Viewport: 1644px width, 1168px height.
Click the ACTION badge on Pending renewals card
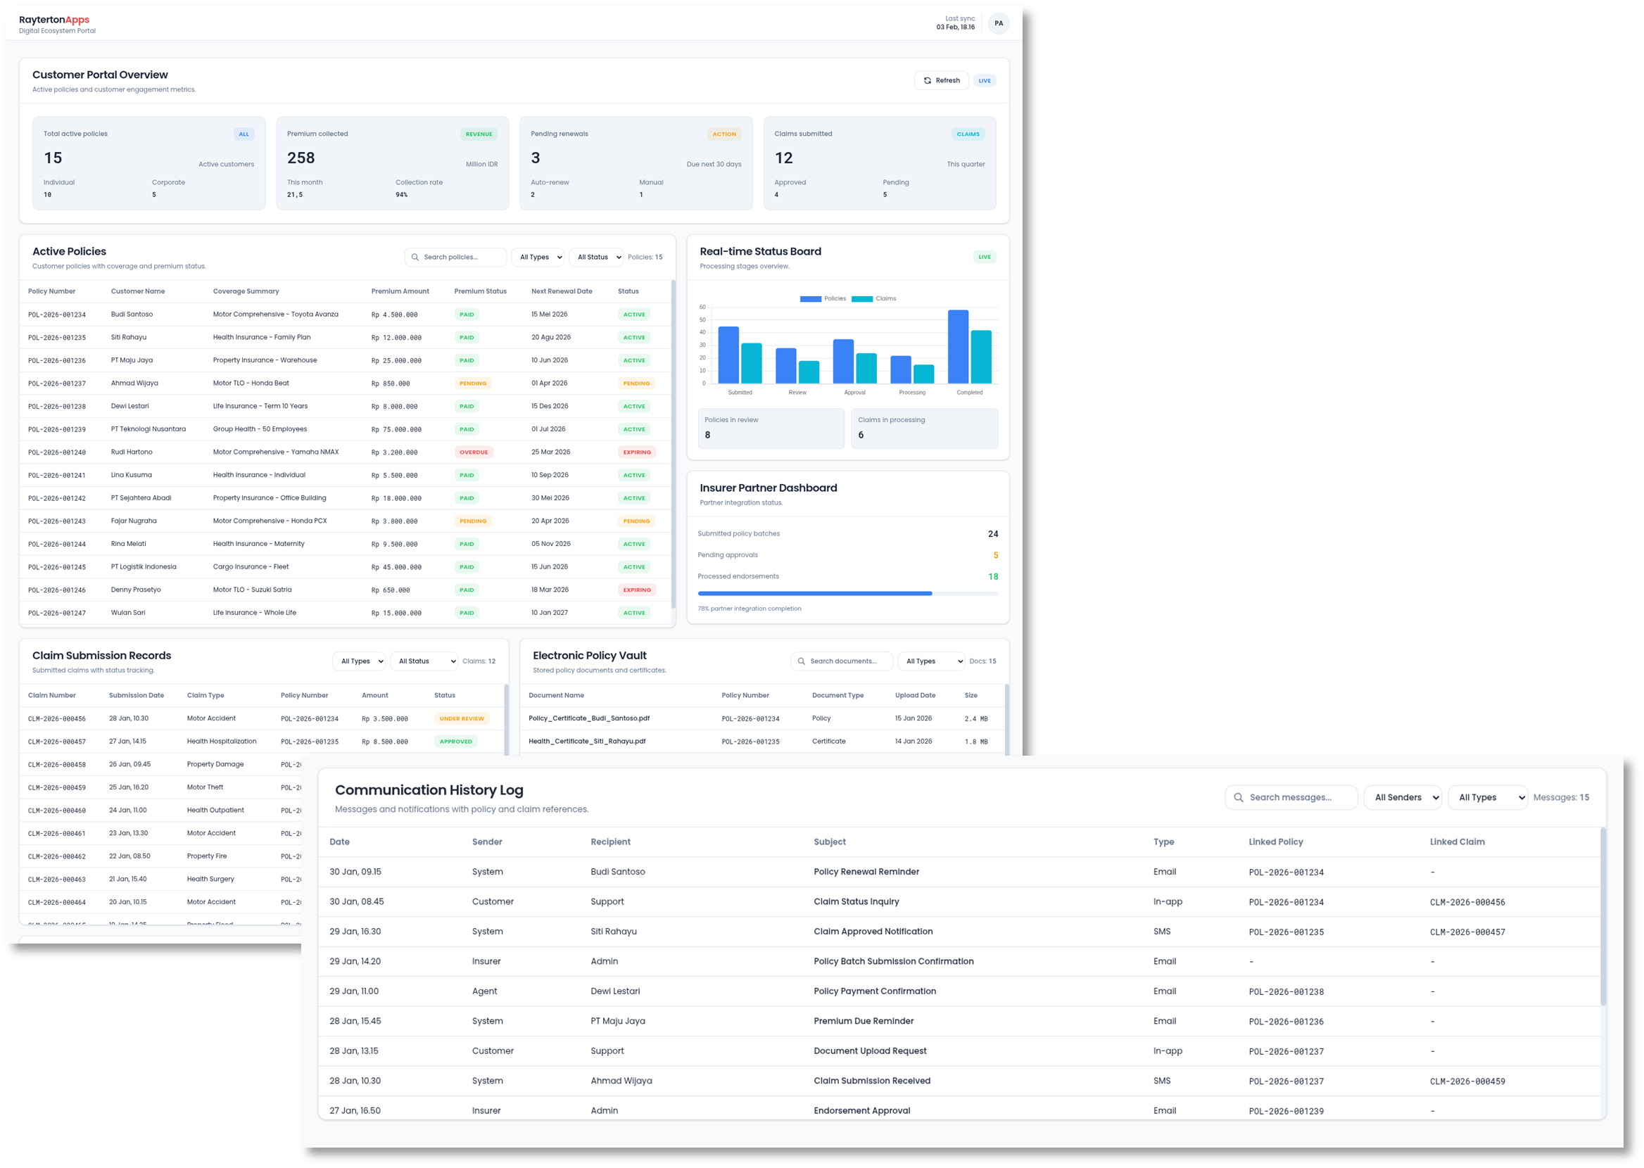point(724,134)
